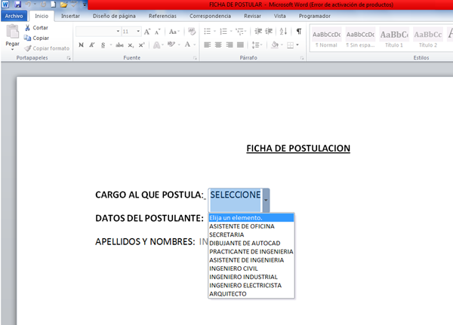Click the Copiar icon
Screen dimensions: 453x325
pyautogui.click(x=27, y=38)
